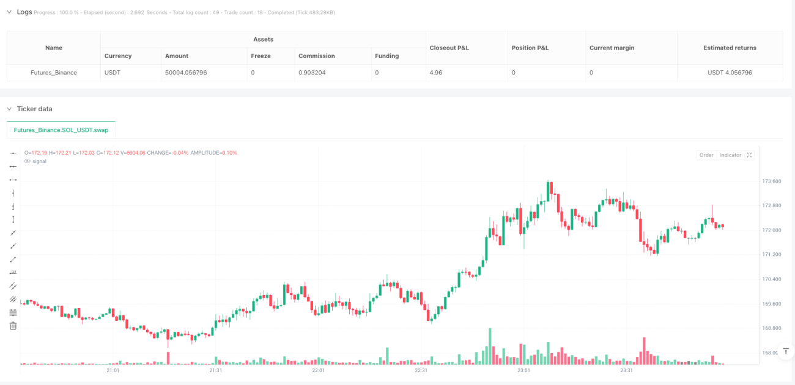Delete drawings with the trash icon
Image resolution: width=795 pixels, height=385 pixels.
coord(13,326)
